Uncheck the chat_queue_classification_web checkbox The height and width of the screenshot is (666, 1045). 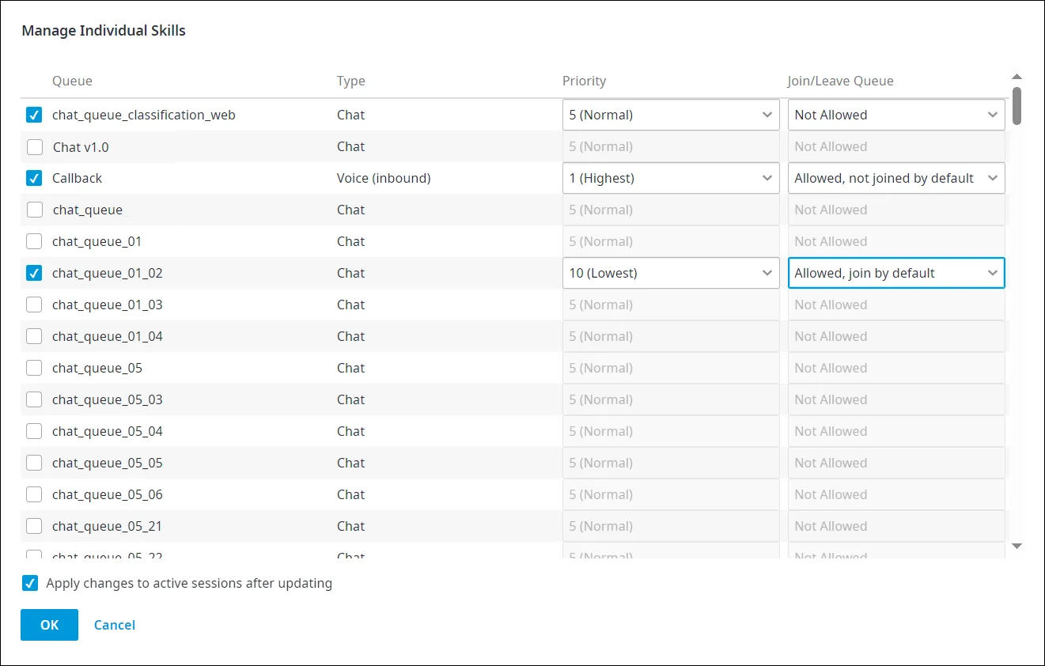[34, 115]
